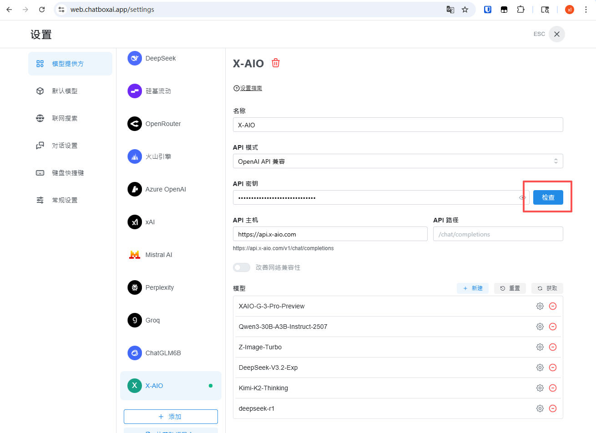Bookmark this page with the star icon
This screenshot has height=433, width=596.
465,10
